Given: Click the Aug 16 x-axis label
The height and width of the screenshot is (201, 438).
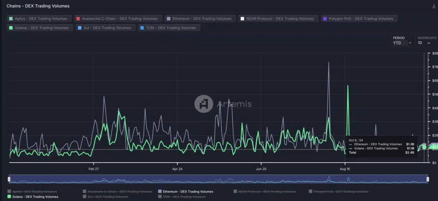Looking at the screenshot, I should [345, 169].
